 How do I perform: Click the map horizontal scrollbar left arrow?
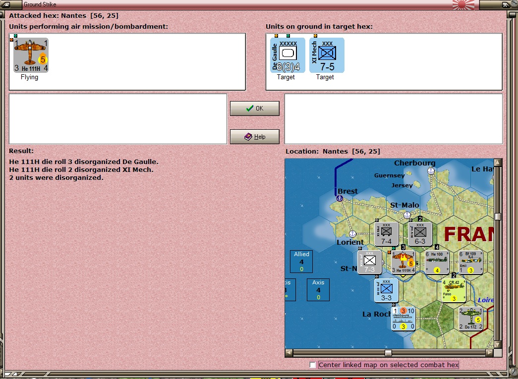(x=288, y=353)
